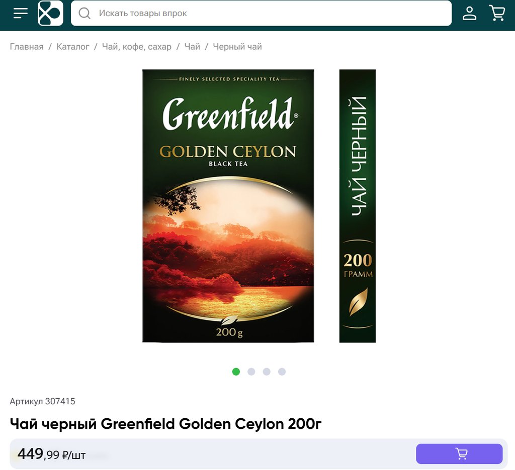
Task: Navigate to 'Чай' breadcrumb
Action: [x=192, y=47]
